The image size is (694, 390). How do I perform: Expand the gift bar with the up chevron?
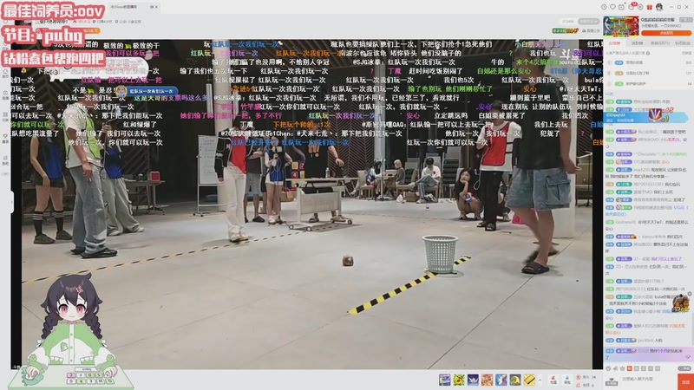540,380
